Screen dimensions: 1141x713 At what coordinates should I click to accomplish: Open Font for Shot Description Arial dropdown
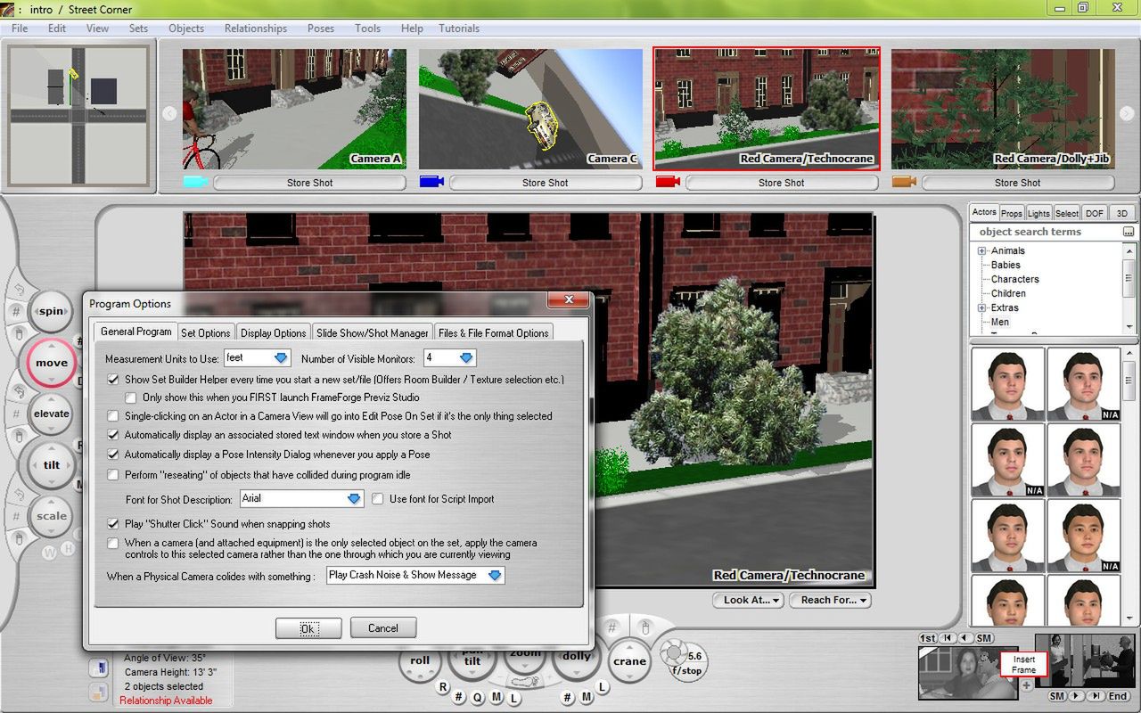[x=301, y=499]
